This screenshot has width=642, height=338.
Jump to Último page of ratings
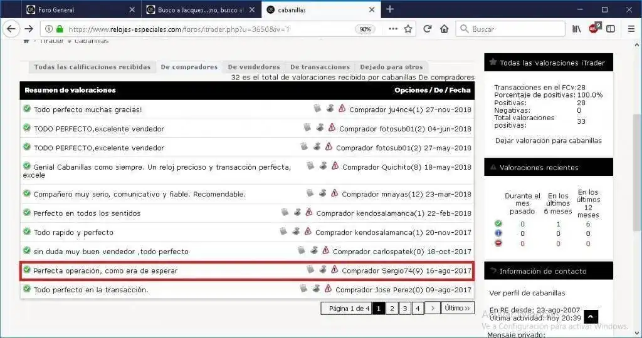457,308
